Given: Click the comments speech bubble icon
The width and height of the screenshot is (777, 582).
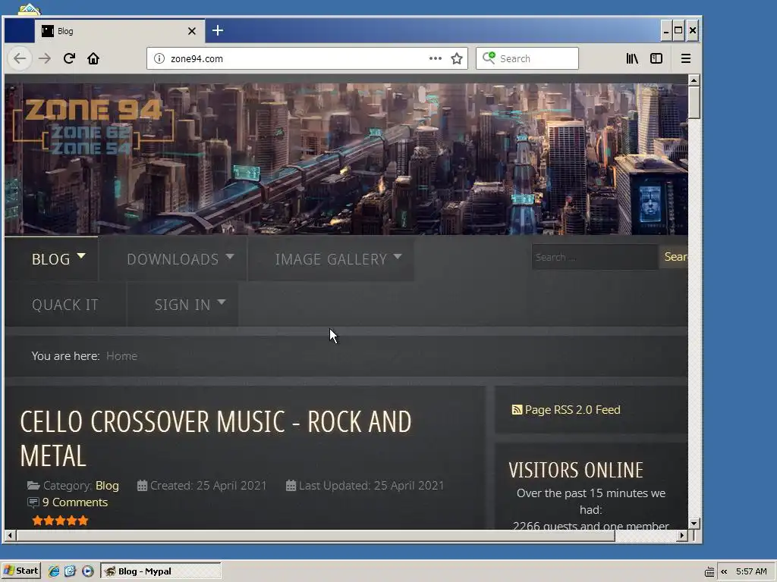Looking at the screenshot, I should click(33, 502).
